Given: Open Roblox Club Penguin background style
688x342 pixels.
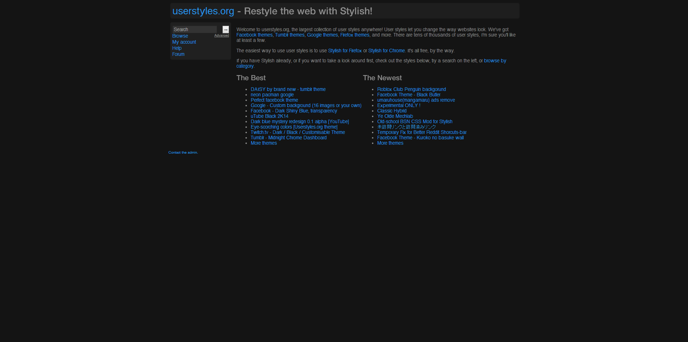Looking at the screenshot, I should click(411, 89).
